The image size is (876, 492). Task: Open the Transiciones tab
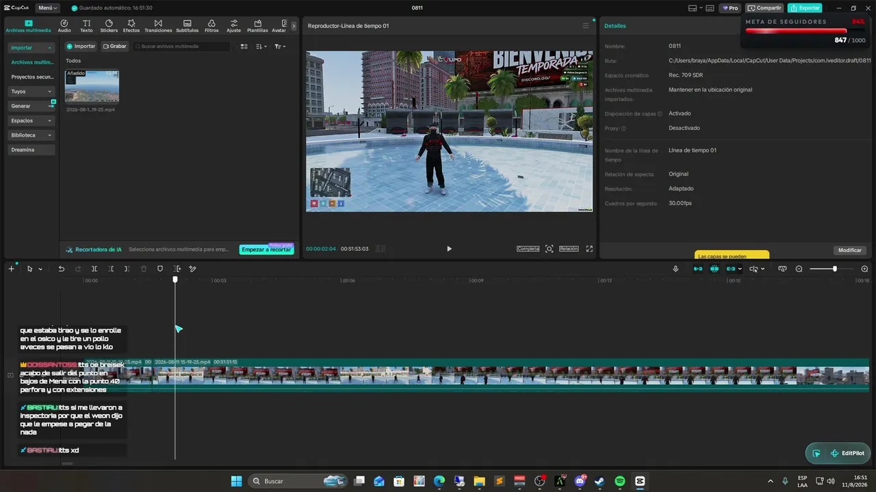(158, 26)
